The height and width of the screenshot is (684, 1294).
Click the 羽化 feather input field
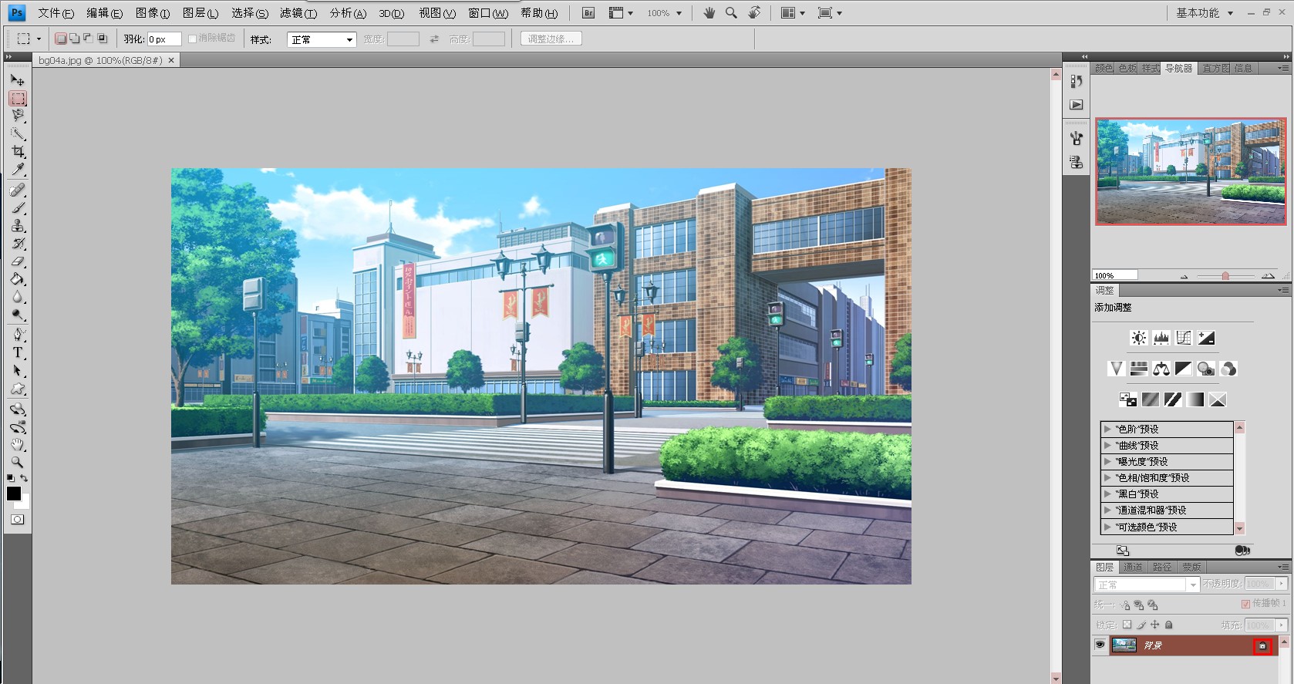pyautogui.click(x=164, y=39)
